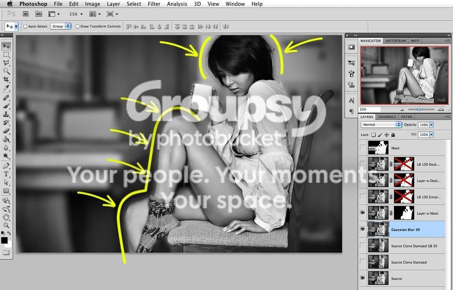
Task: Hide the Source layer
Action: 362,278
